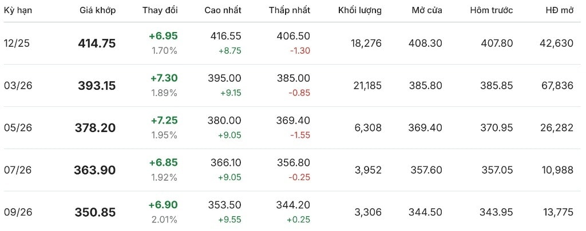Sort by Khối lượng header
The image size is (586, 231).
tap(359, 10)
